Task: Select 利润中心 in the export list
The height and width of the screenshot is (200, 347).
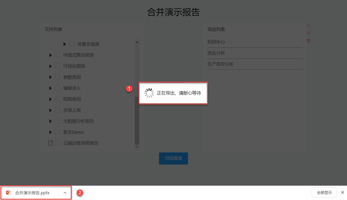Action: pyautogui.click(x=255, y=42)
